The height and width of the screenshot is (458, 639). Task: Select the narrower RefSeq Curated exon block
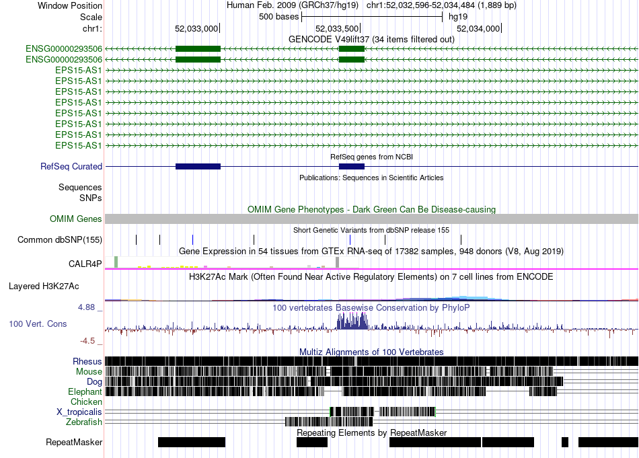[x=352, y=166]
